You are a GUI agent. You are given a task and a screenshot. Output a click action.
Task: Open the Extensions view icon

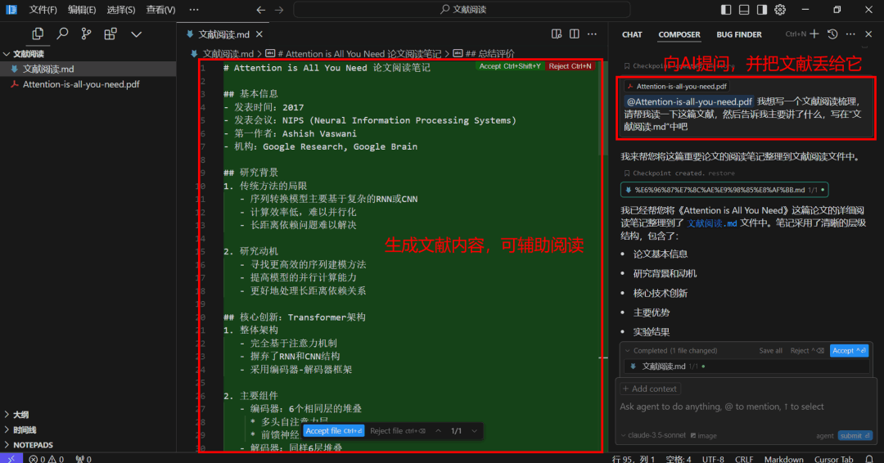[x=110, y=34]
